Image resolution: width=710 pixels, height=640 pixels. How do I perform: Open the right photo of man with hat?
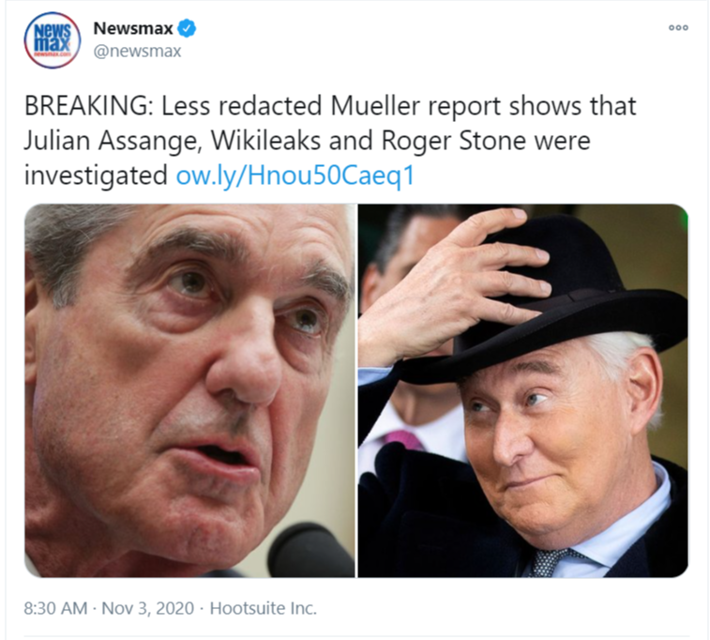point(523,390)
